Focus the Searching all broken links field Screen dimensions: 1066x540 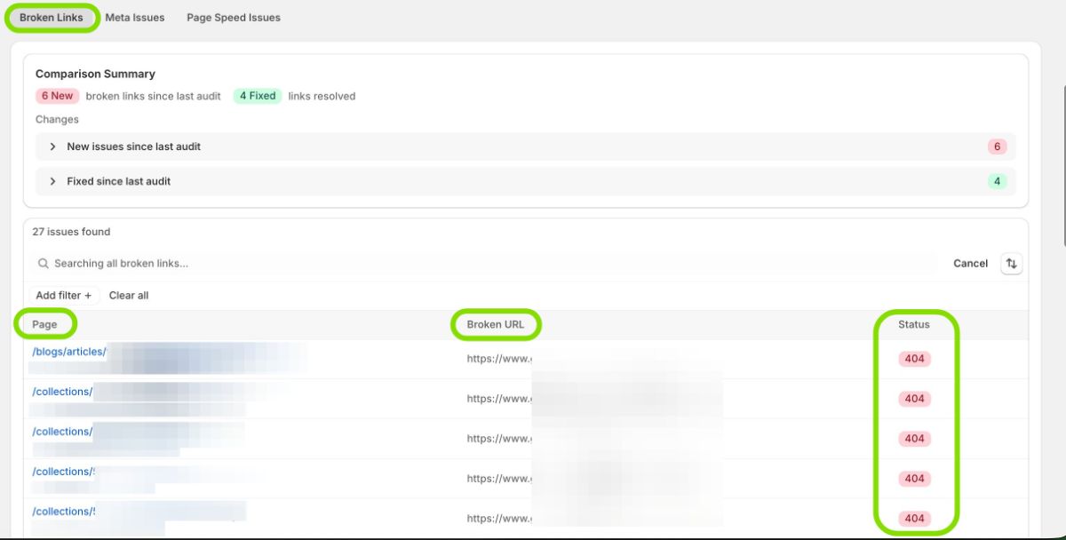489,264
